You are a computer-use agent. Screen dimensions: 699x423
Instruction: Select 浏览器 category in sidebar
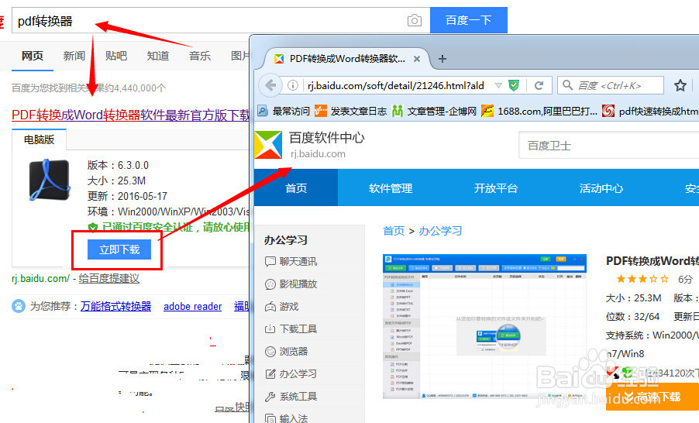[286, 351]
